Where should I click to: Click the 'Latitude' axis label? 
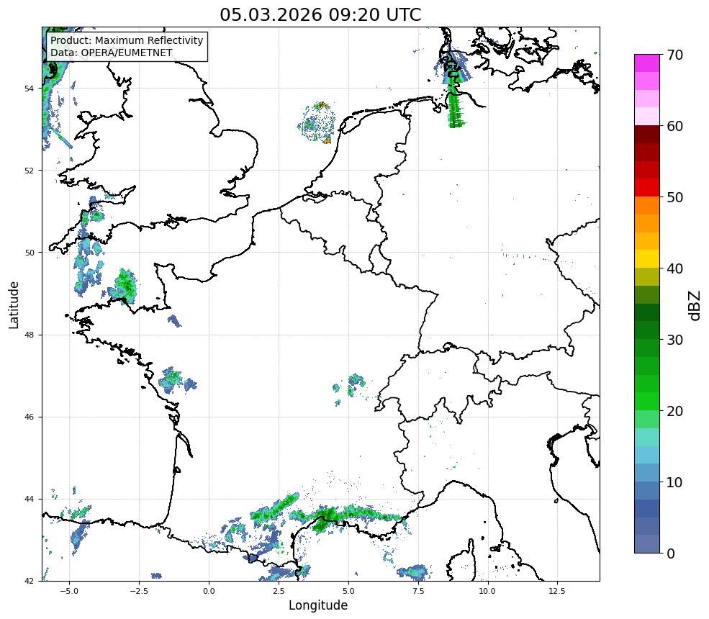[14, 304]
